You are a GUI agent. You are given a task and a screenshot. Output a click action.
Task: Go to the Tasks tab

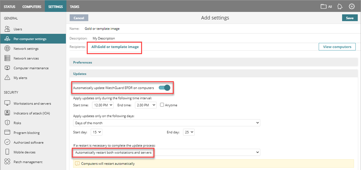[74, 7]
